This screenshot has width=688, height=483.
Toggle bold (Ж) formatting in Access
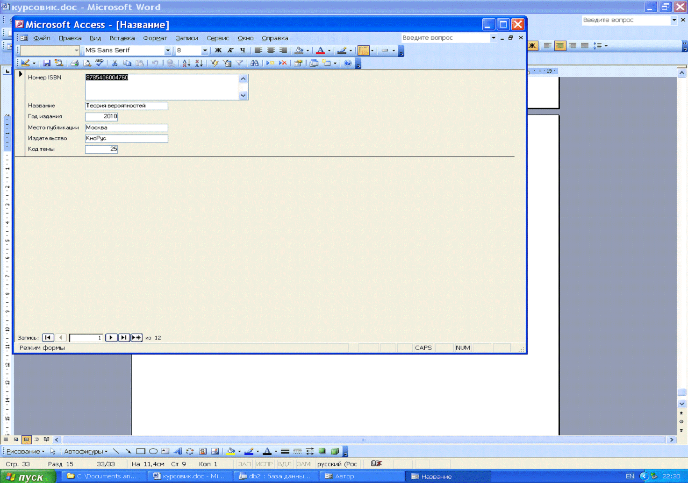(x=218, y=50)
